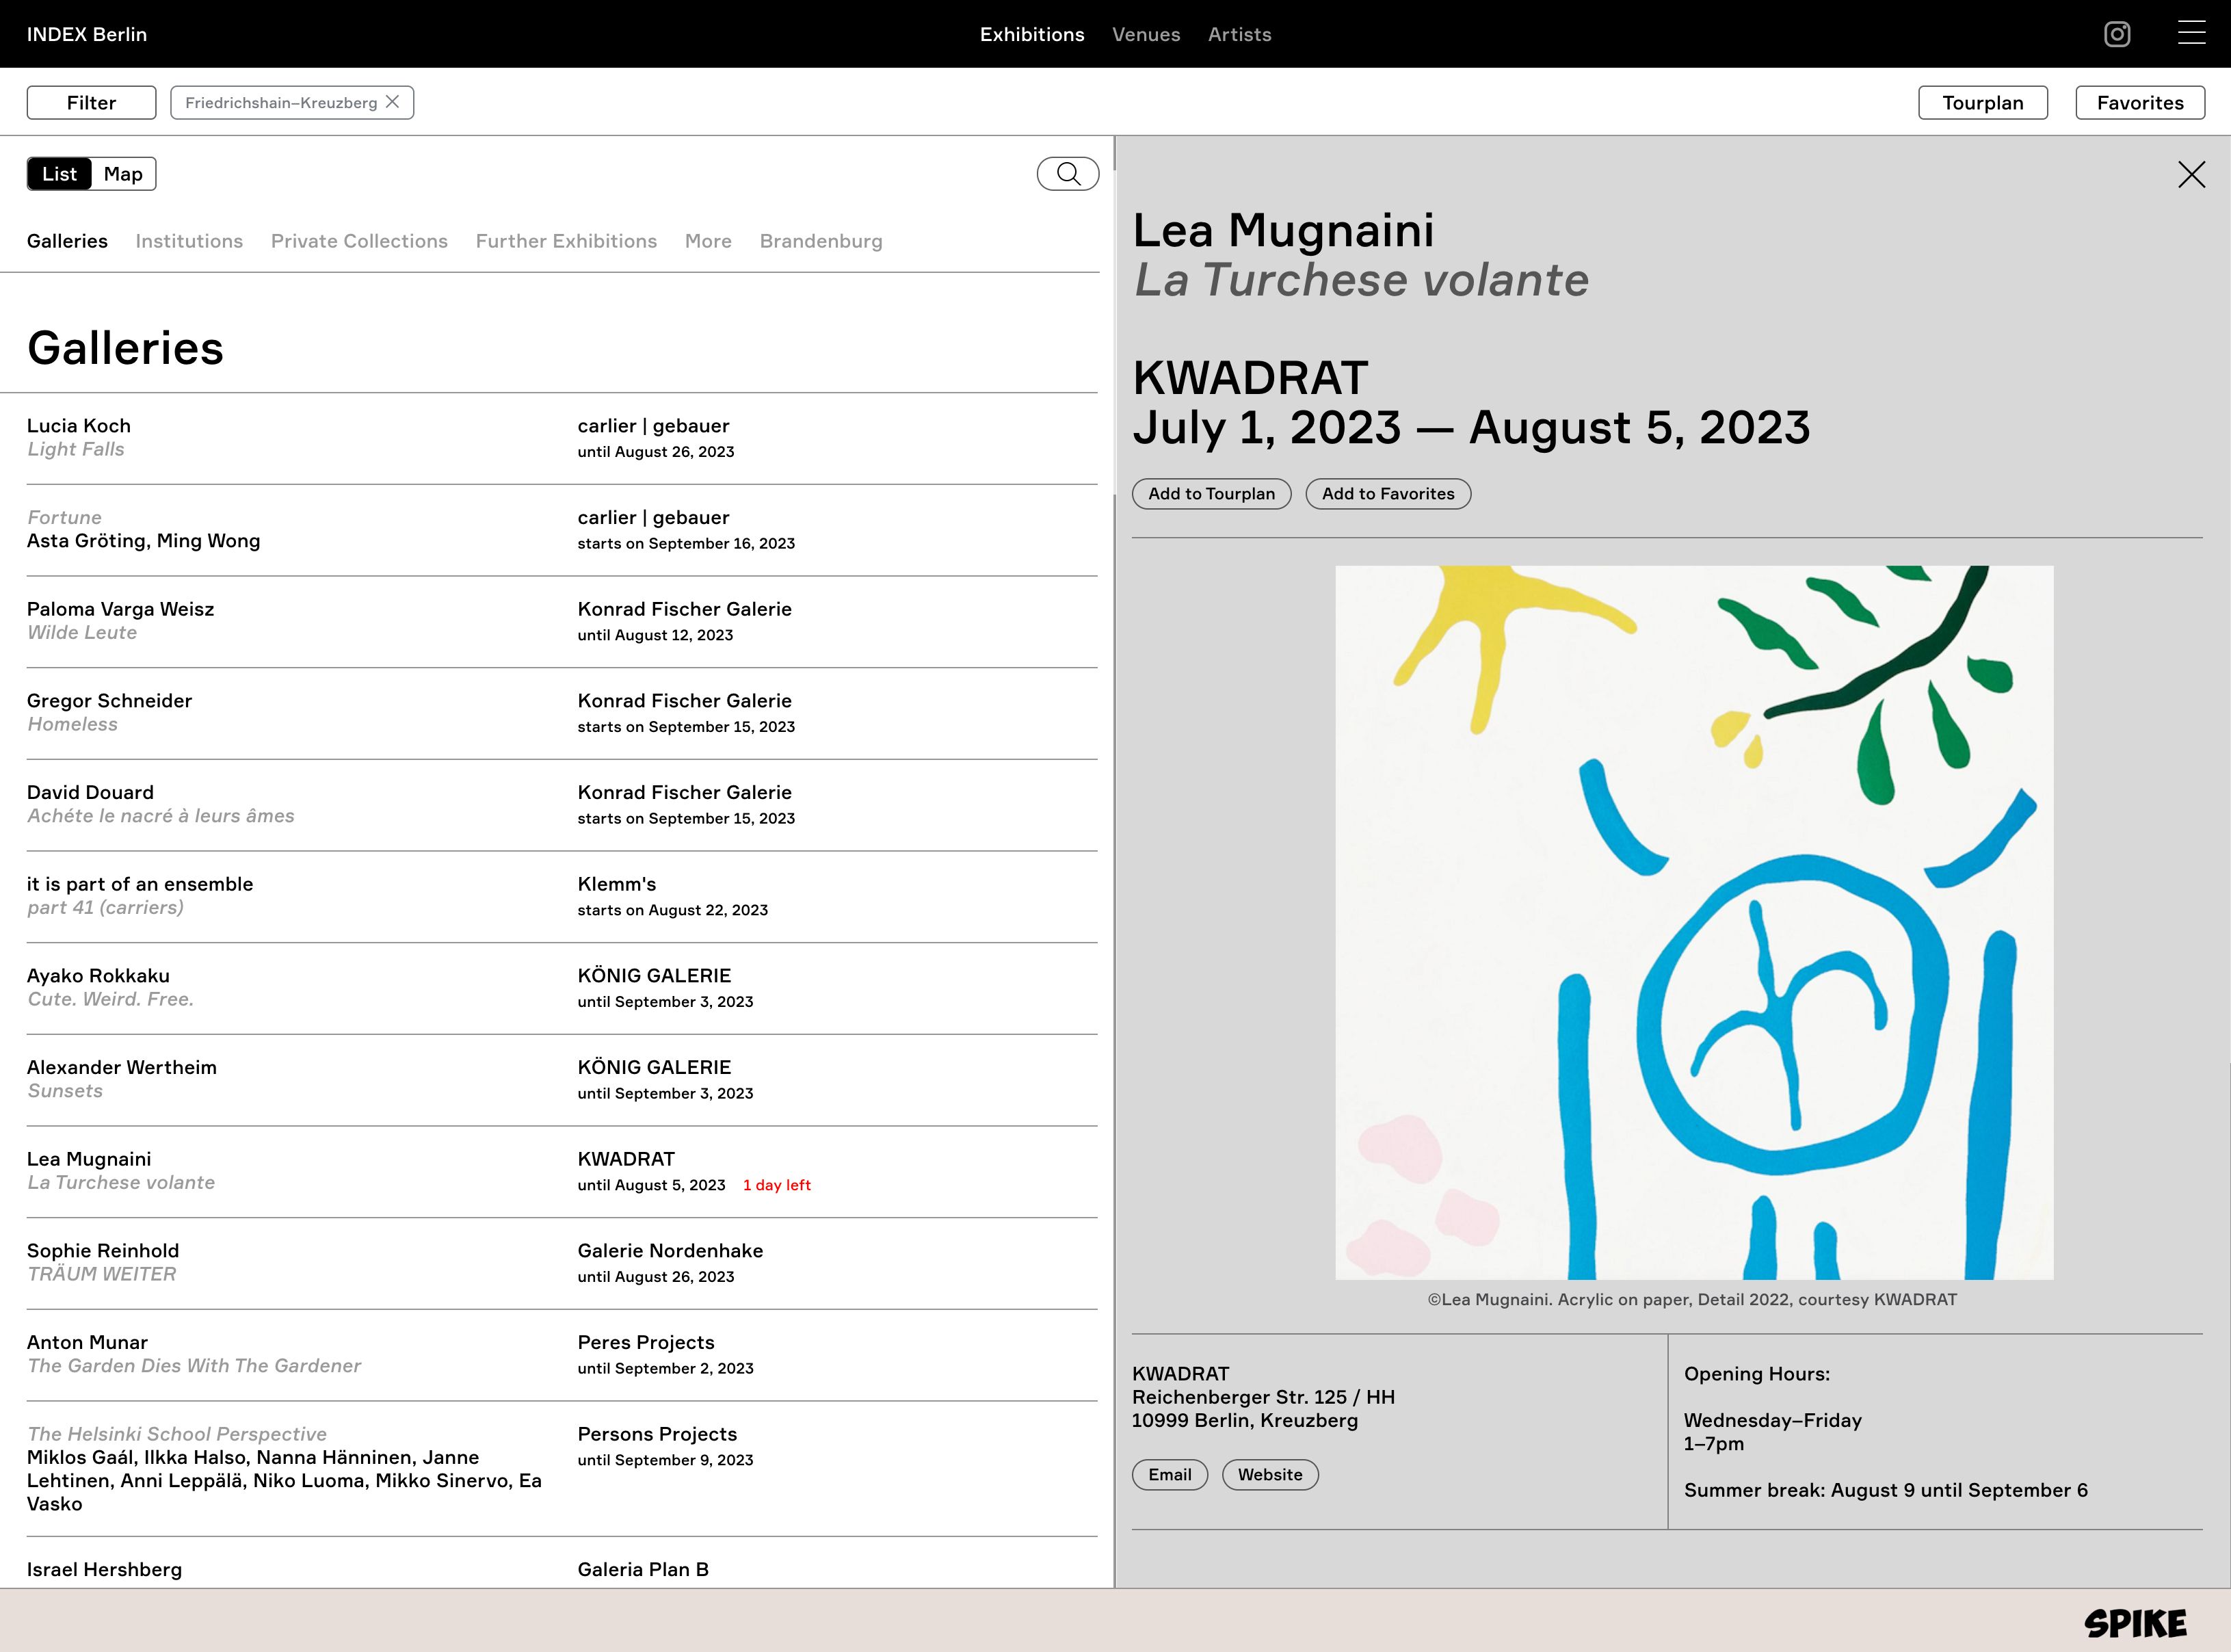Open the Lea Mugnaini artwork image
This screenshot has width=2231, height=1652.
[1694, 922]
